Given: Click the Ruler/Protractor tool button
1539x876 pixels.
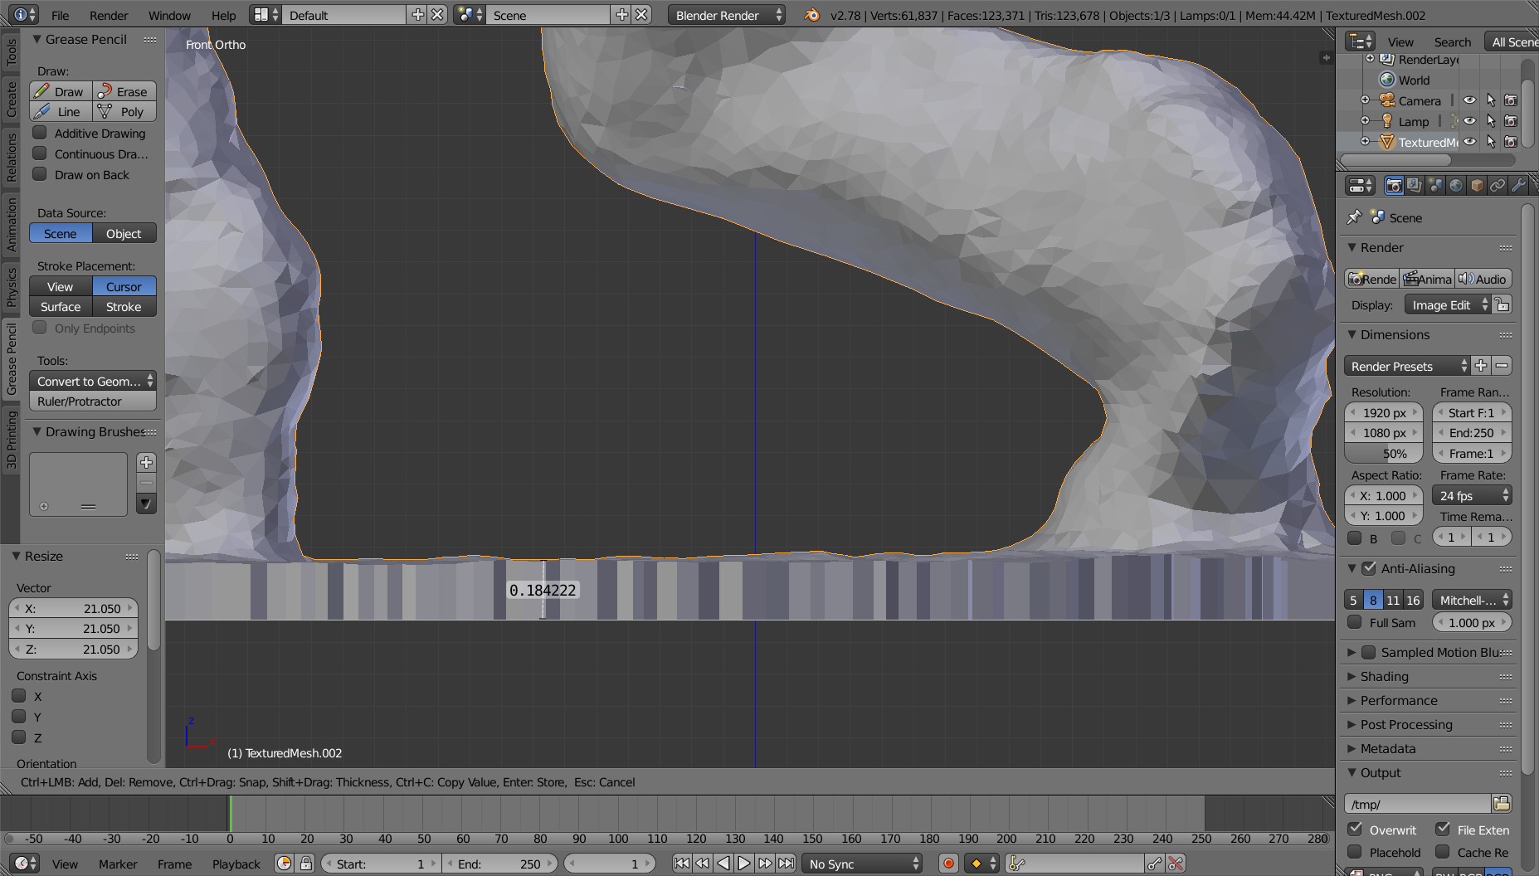Looking at the screenshot, I should (92, 401).
